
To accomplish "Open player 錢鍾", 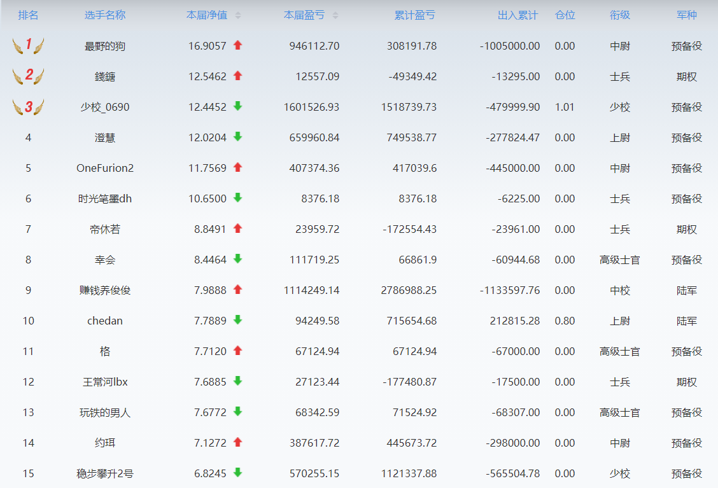I will coord(105,77).
